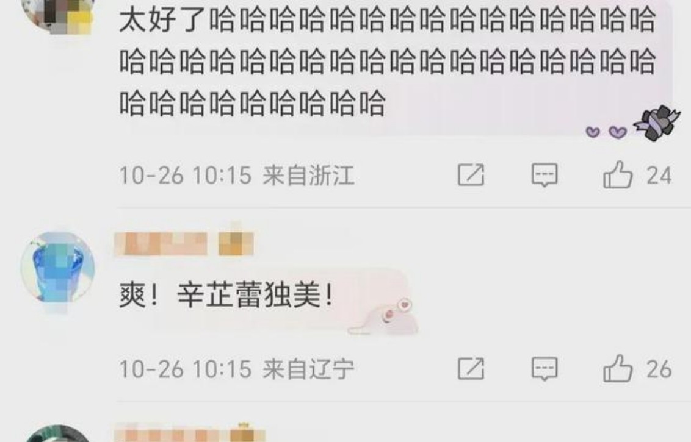Screen dimensions: 691x442
Task: Tap the repost icon on the 浙江 comment
Action: coord(471,175)
